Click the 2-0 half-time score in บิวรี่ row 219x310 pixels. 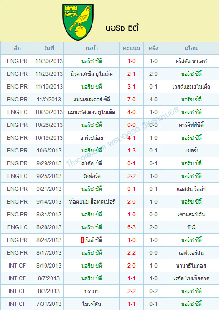tap(153, 227)
